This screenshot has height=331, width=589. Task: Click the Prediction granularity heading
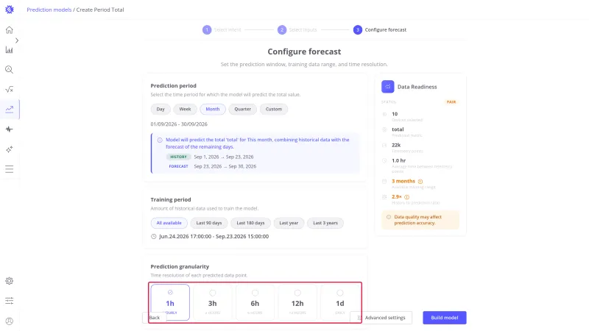click(180, 267)
